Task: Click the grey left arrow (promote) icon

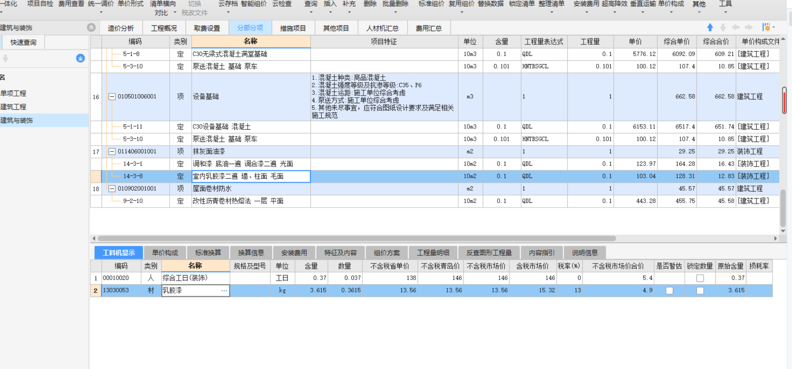Action: coord(736,28)
